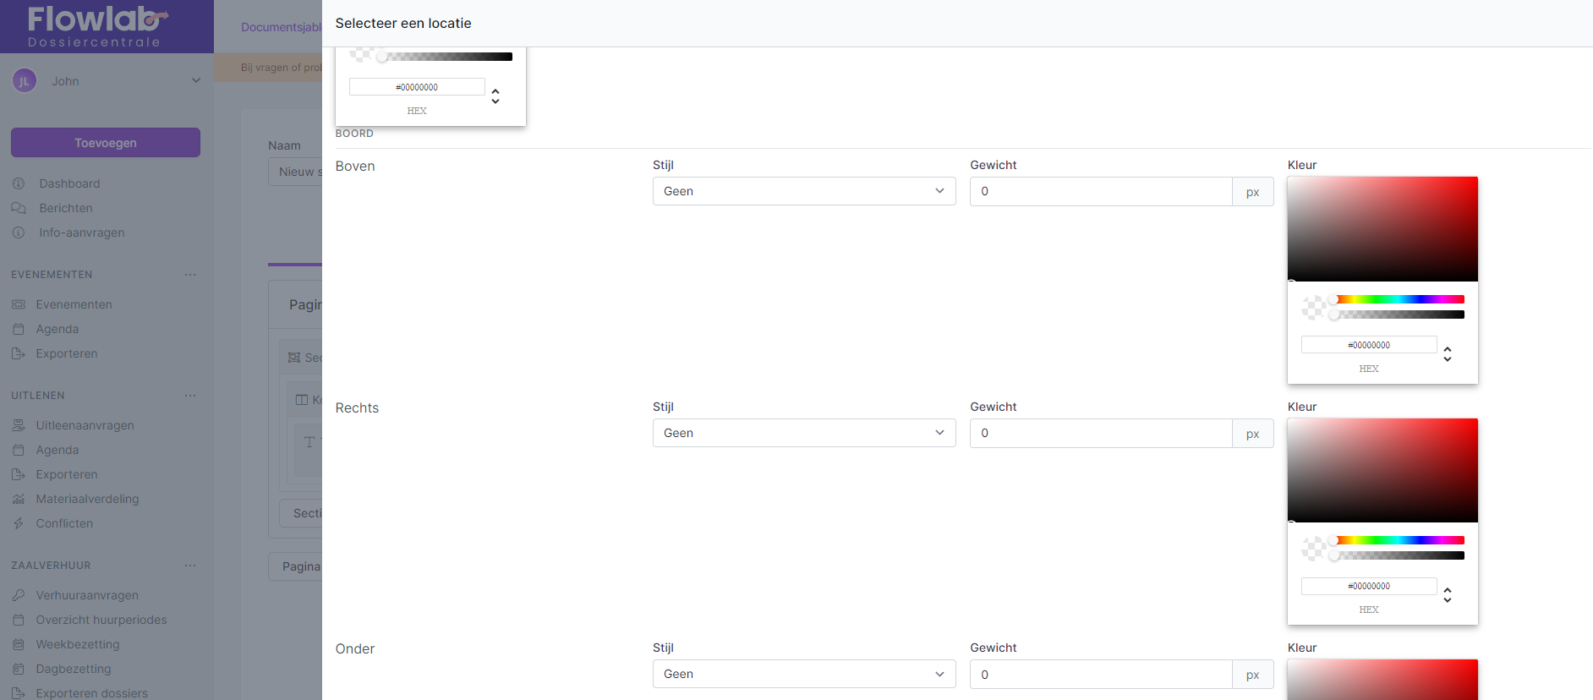Click the hue slider in Boven color picker

point(1399,299)
